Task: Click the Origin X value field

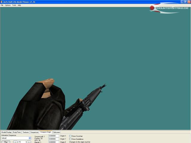Action: click(54, 136)
